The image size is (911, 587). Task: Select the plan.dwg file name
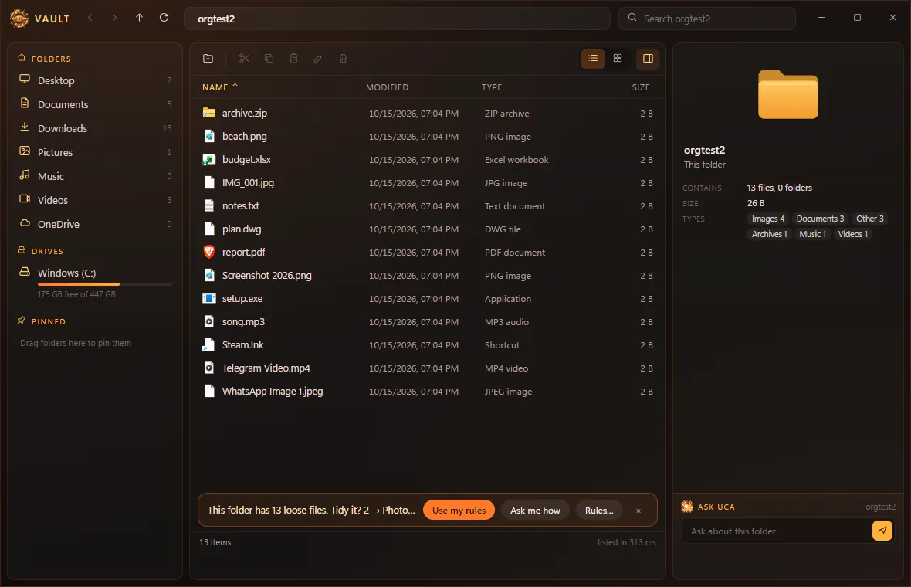242,229
